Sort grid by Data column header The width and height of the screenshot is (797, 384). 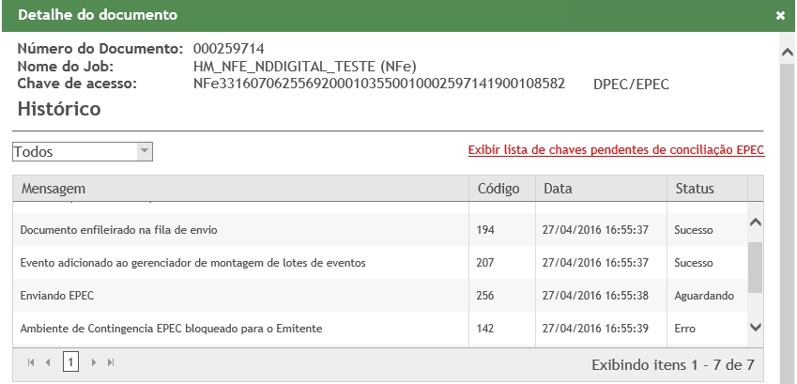click(x=558, y=189)
